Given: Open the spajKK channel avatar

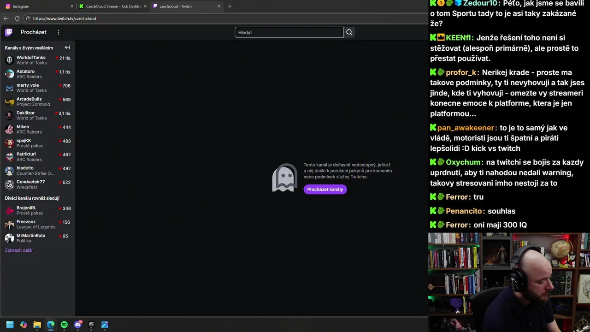Looking at the screenshot, I should coord(9,143).
